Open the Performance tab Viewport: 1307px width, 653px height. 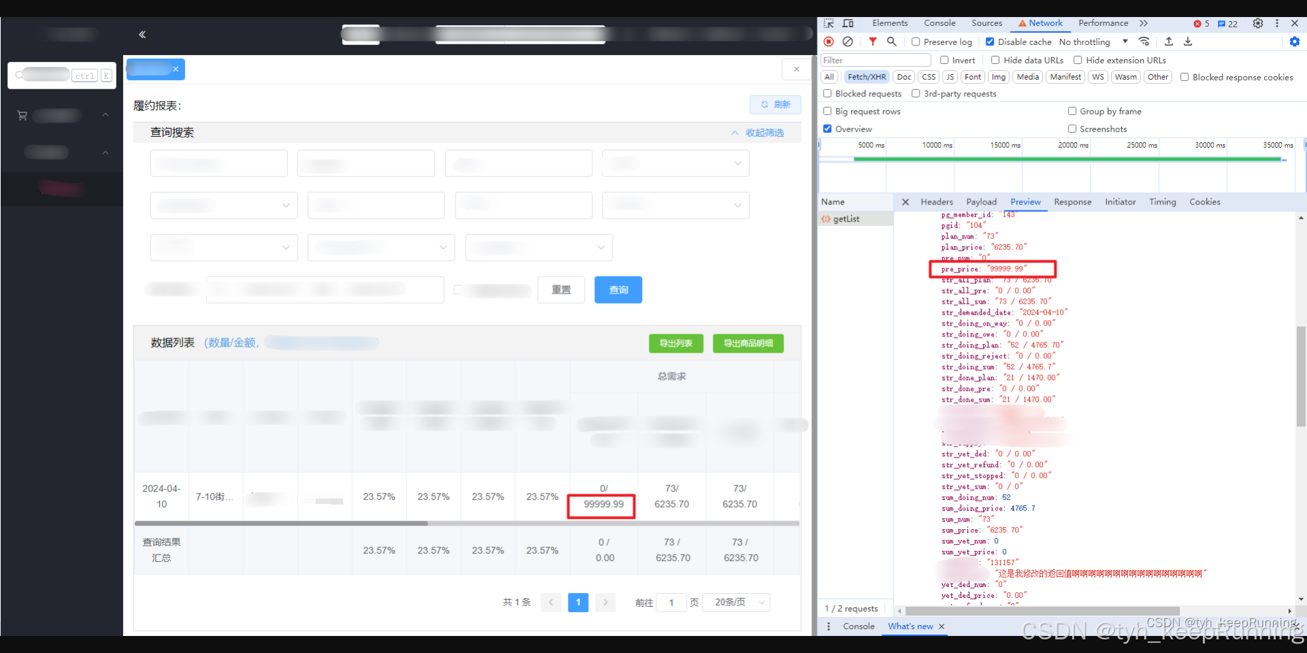(x=1103, y=23)
